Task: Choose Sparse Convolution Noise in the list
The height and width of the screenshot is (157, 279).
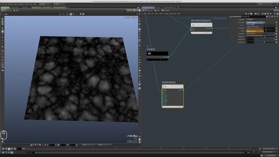Action: tap(255, 29)
